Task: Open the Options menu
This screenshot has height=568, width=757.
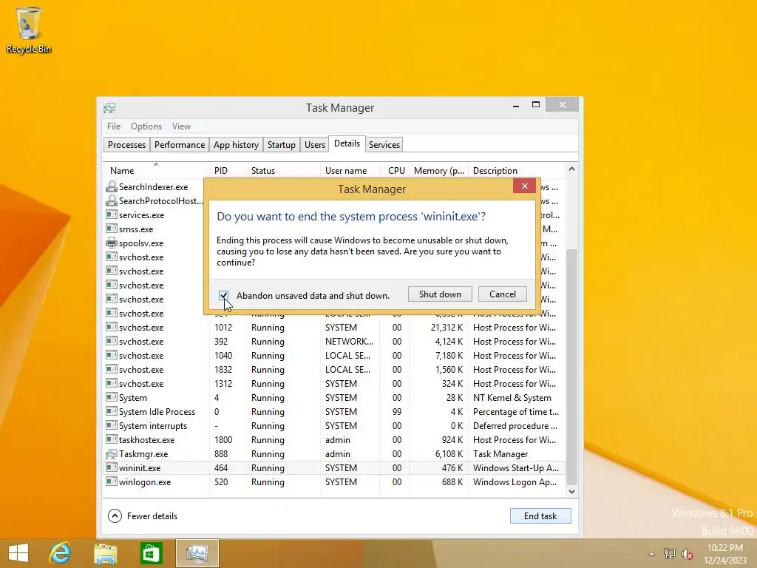Action: pyautogui.click(x=146, y=126)
